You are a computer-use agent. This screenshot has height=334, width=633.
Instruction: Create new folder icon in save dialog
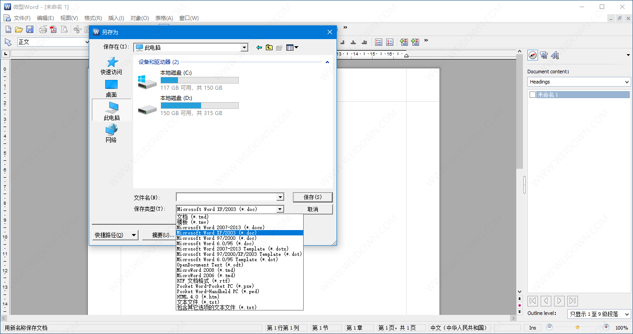click(x=279, y=48)
